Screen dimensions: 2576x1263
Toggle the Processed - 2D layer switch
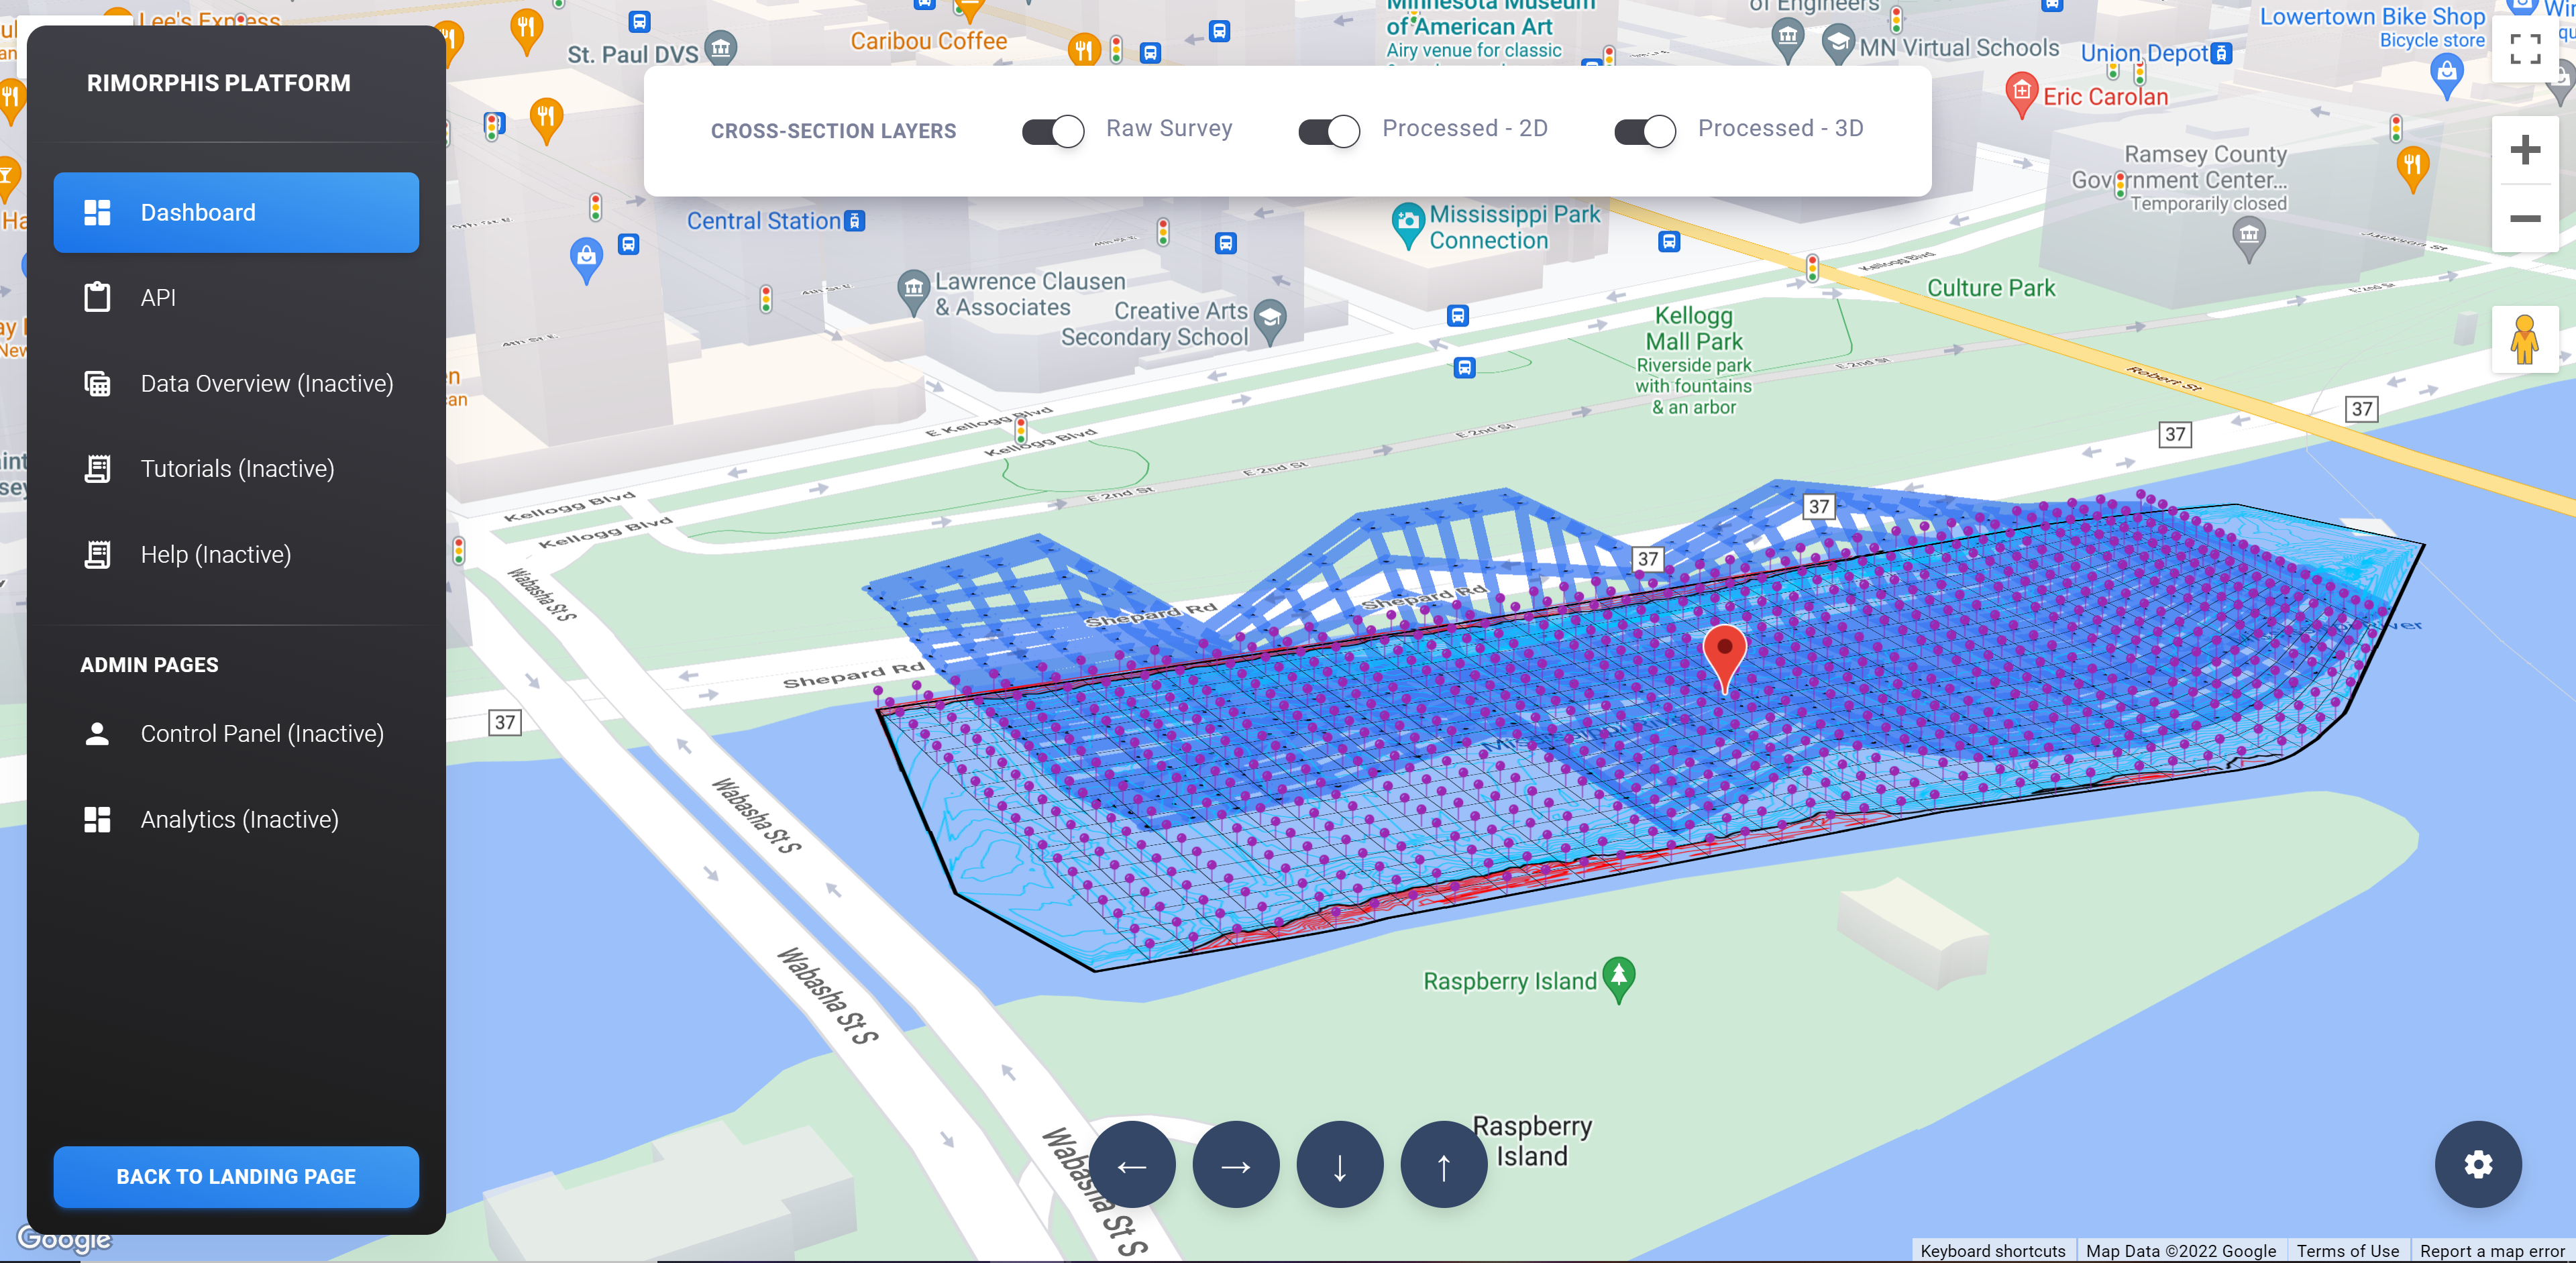[1328, 130]
